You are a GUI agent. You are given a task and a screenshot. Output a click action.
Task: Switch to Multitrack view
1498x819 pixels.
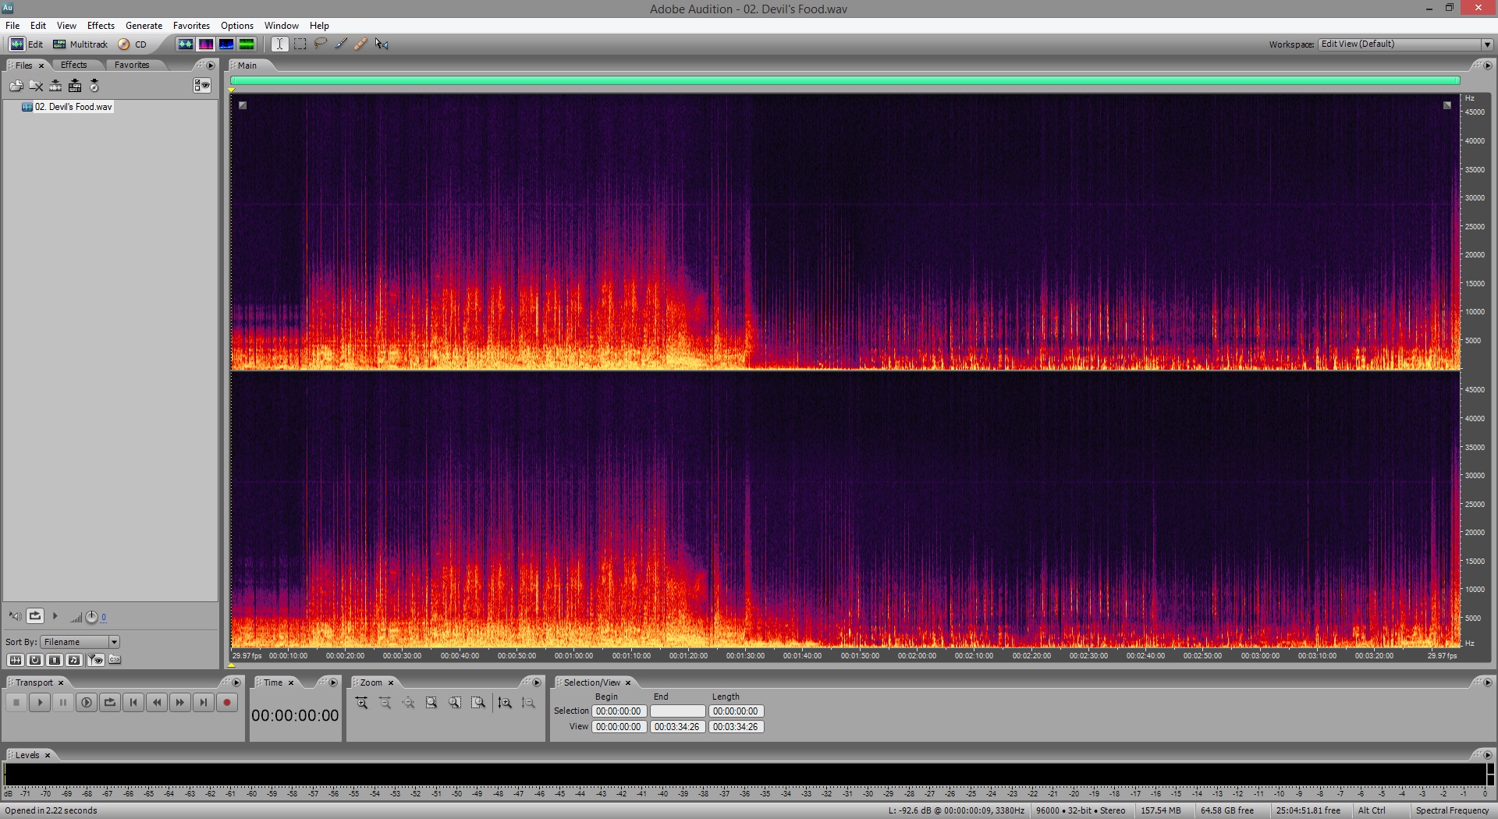tap(80, 44)
